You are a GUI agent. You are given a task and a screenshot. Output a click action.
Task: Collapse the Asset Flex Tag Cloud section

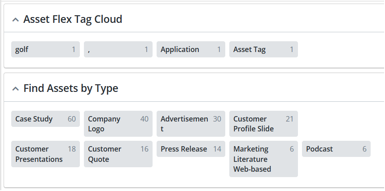tap(15, 20)
